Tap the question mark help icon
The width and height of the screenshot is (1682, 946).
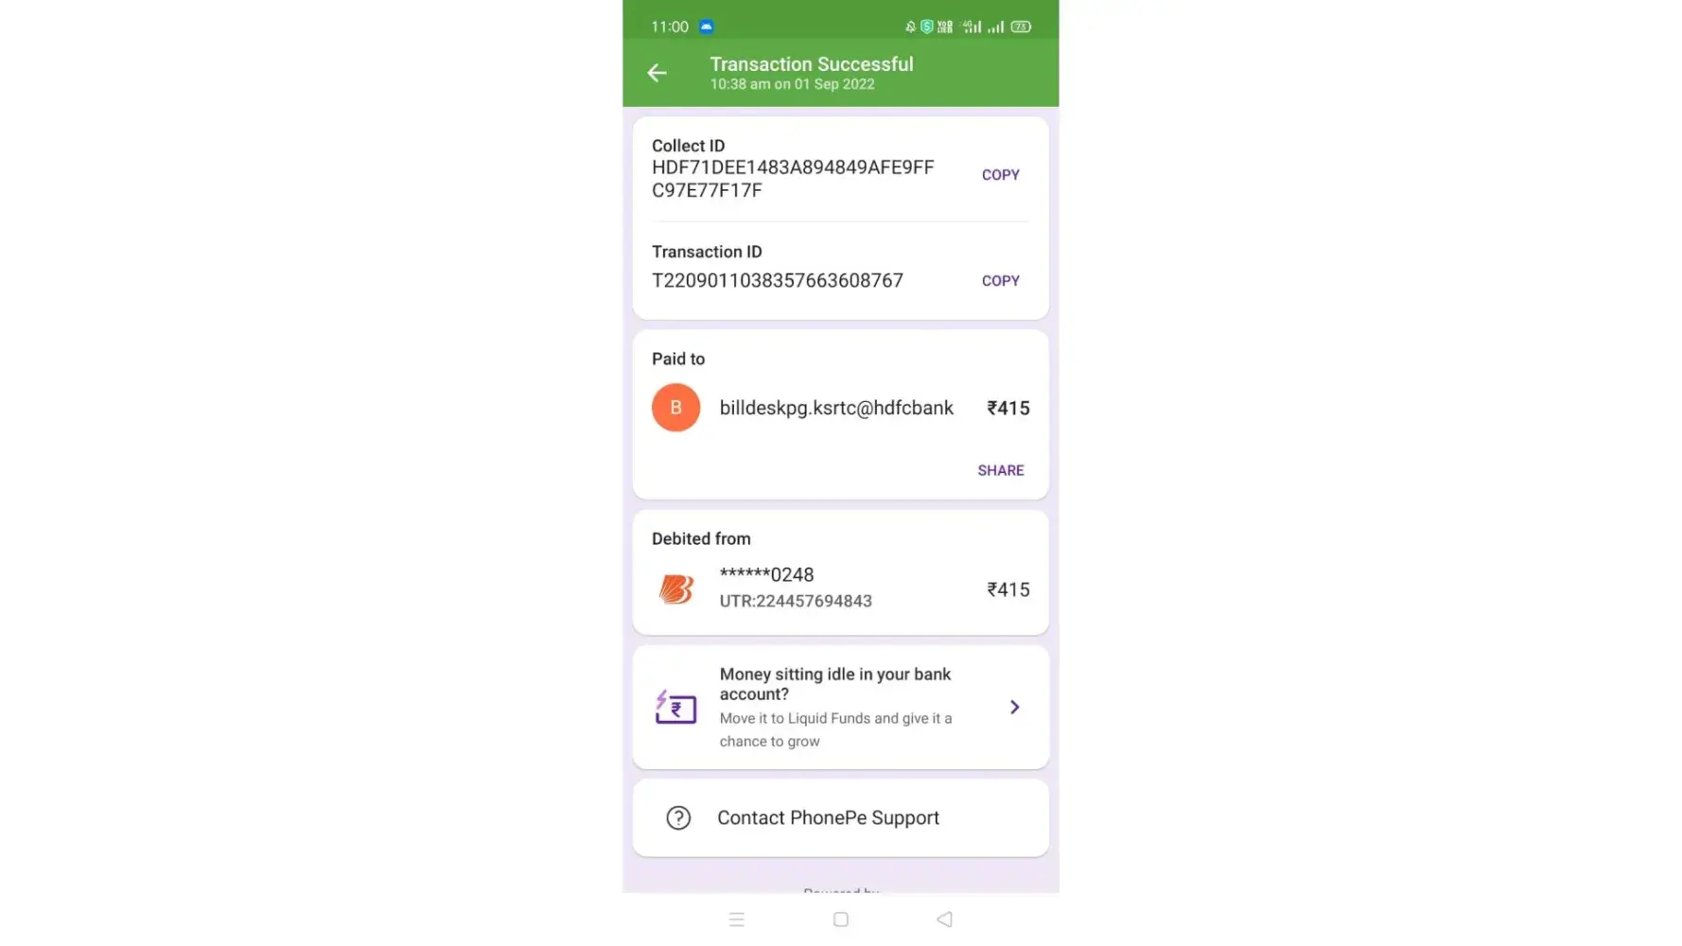(x=678, y=817)
